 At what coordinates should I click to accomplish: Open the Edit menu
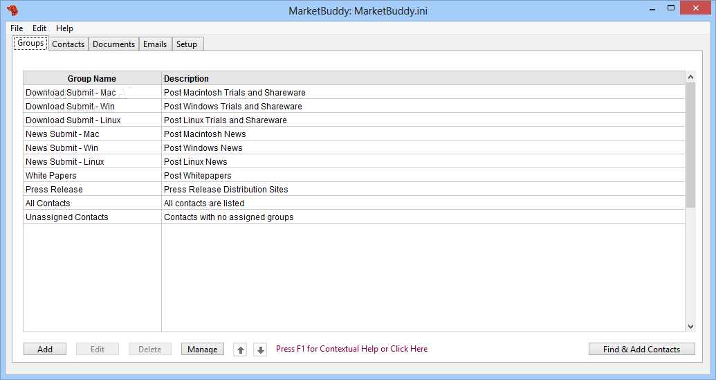click(x=39, y=28)
